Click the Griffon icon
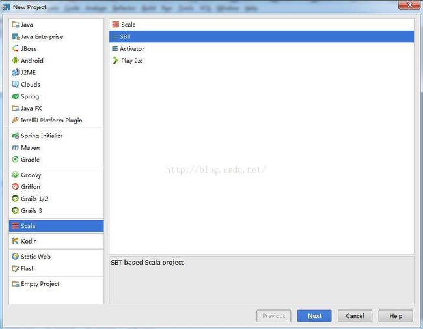This screenshot has width=423, height=329. pos(16,186)
